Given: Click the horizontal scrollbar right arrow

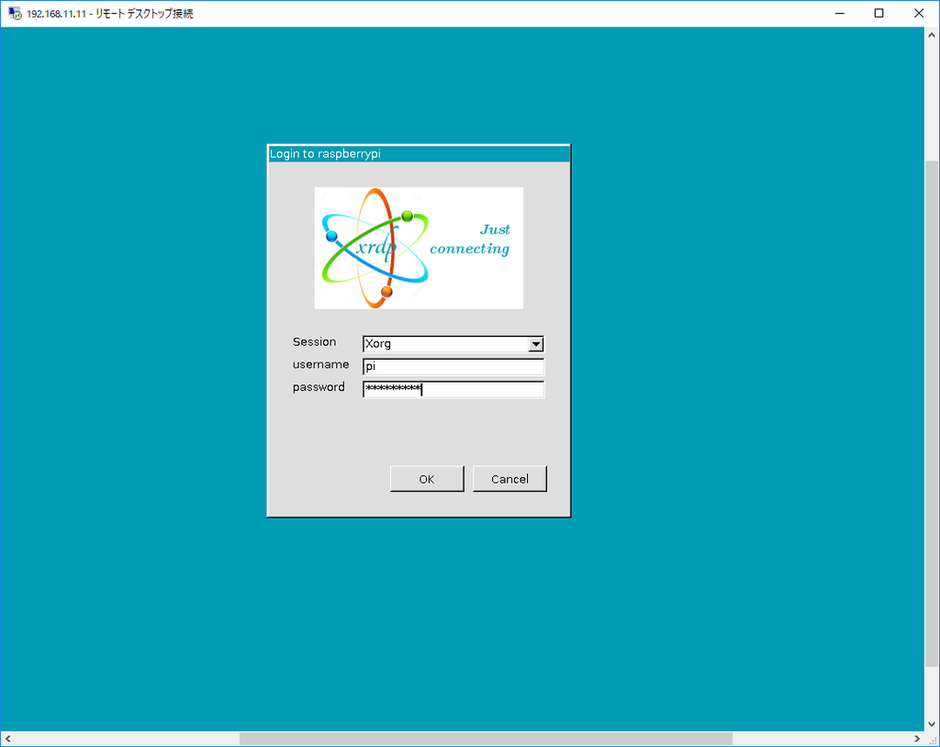Looking at the screenshot, I should pos(917,739).
